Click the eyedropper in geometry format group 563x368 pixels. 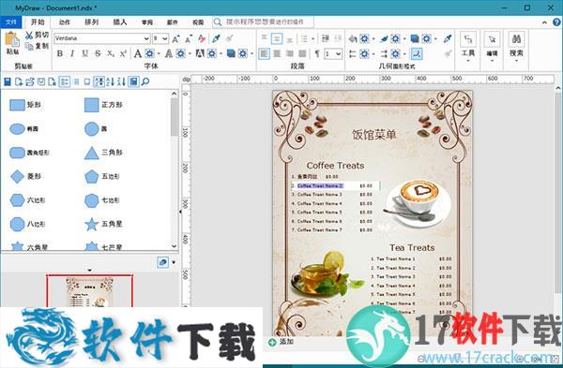click(x=448, y=38)
